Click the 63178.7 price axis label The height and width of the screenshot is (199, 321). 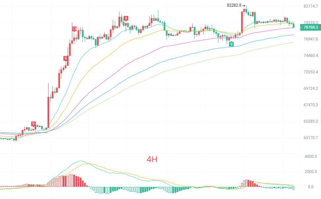311,138
